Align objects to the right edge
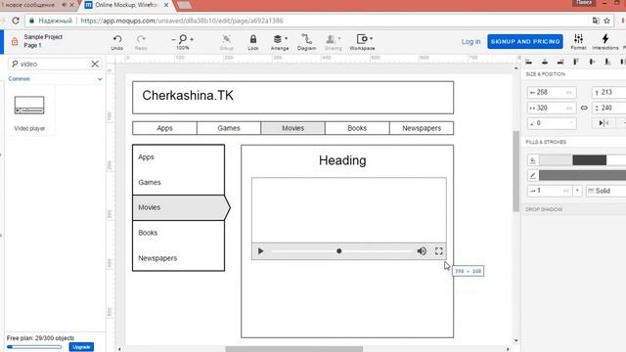This screenshot has width=626, height=352. click(x=560, y=62)
